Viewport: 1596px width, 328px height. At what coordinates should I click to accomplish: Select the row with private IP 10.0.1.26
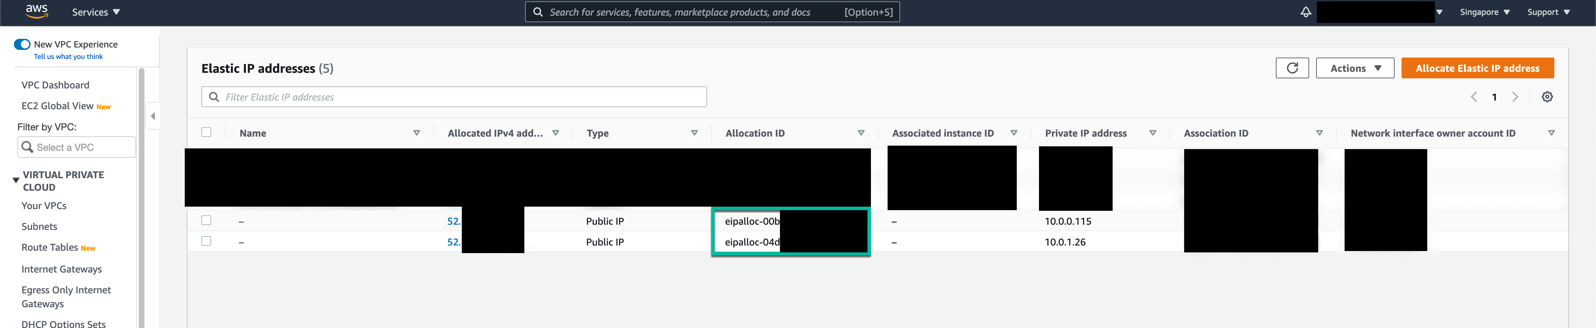(x=206, y=241)
